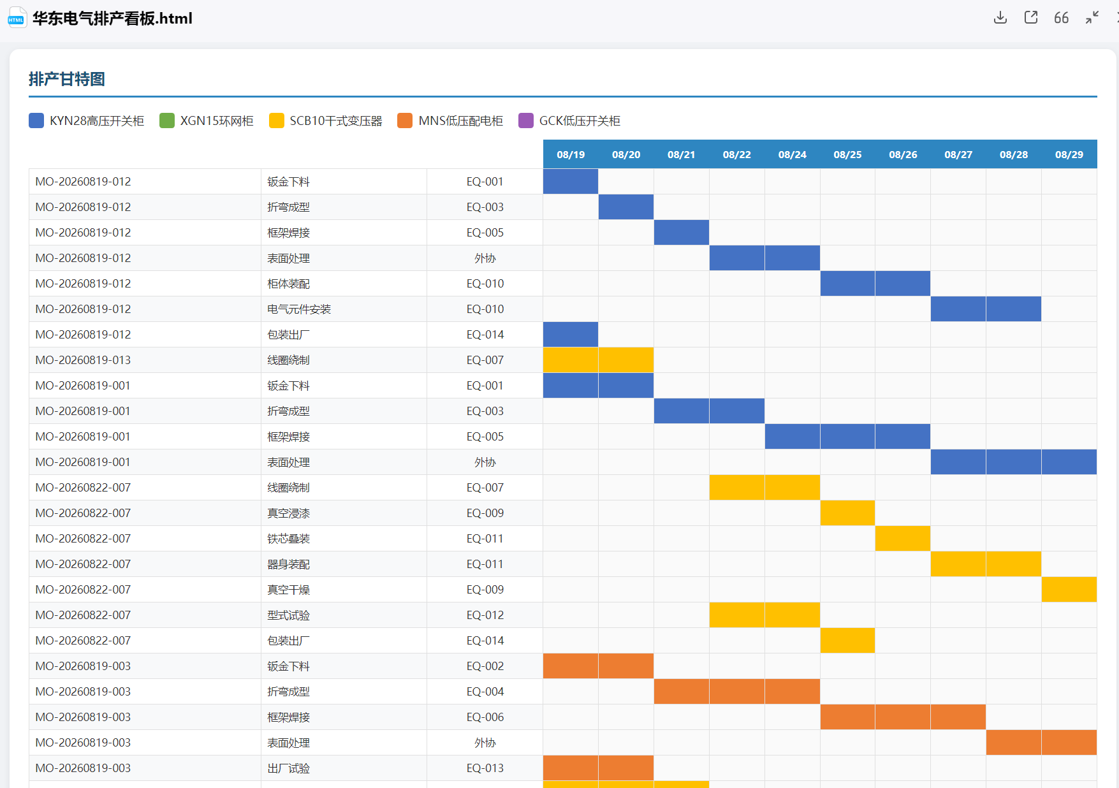Image resolution: width=1119 pixels, height=788 pixels.
Task: Click the blue bar in the 柜体装配 row
Action: click(875, 284)
